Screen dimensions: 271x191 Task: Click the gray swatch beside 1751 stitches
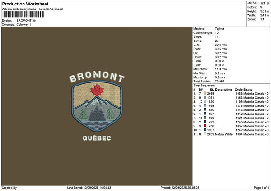[x=205, y=97]
